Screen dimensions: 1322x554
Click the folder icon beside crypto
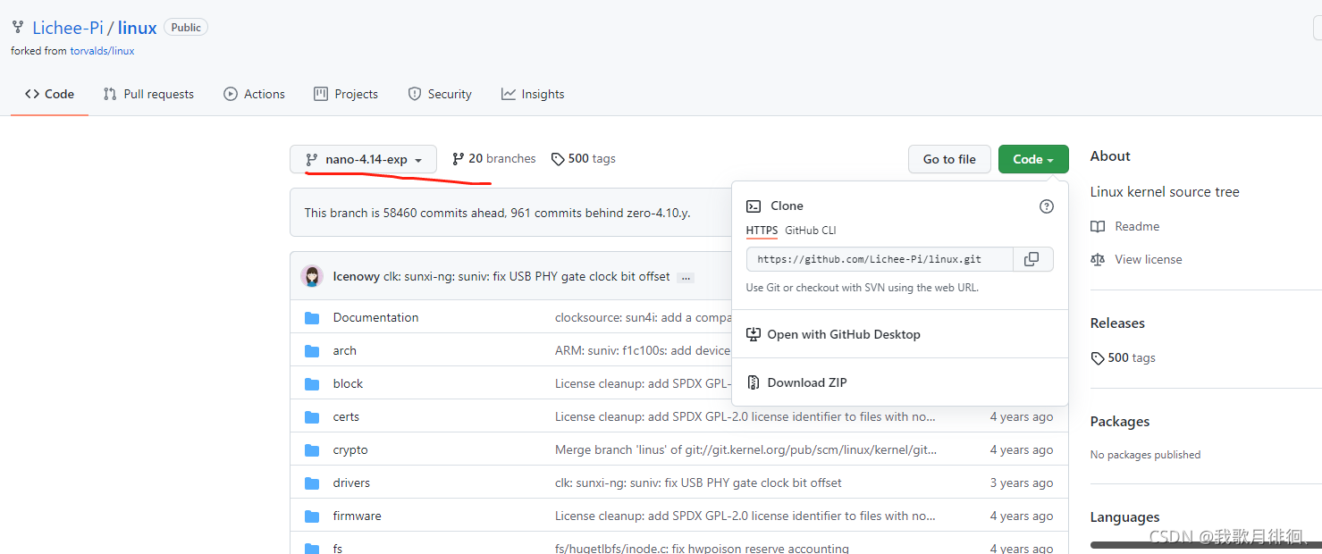(312, 449)
